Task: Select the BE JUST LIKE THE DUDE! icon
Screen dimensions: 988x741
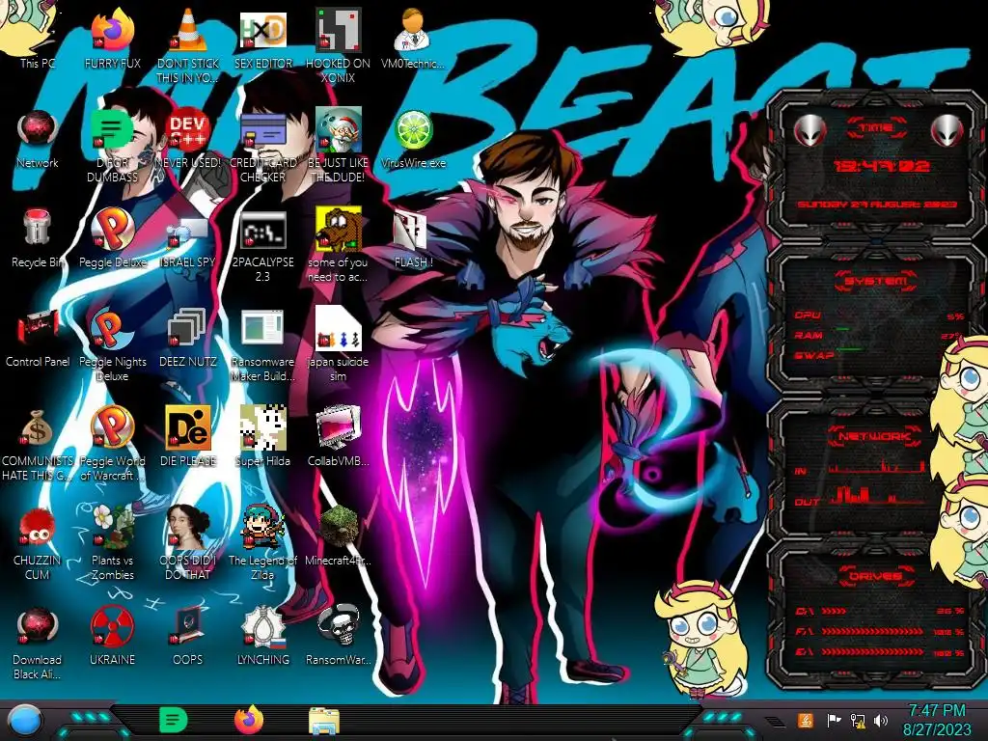Action: click(x=339, y=145)
